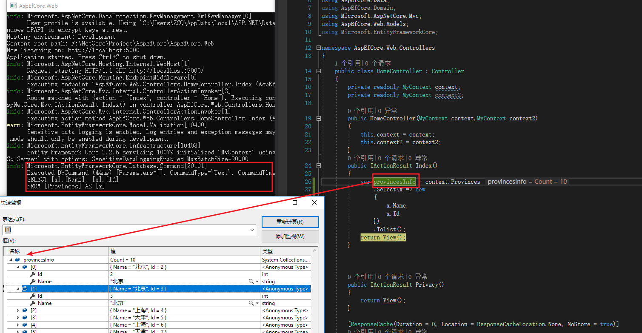Open '0 个请求' CodeLens above the Privacy method
The height and width of the screenshot is (333, 642).
pyautogui.click(x=391, y=276)
